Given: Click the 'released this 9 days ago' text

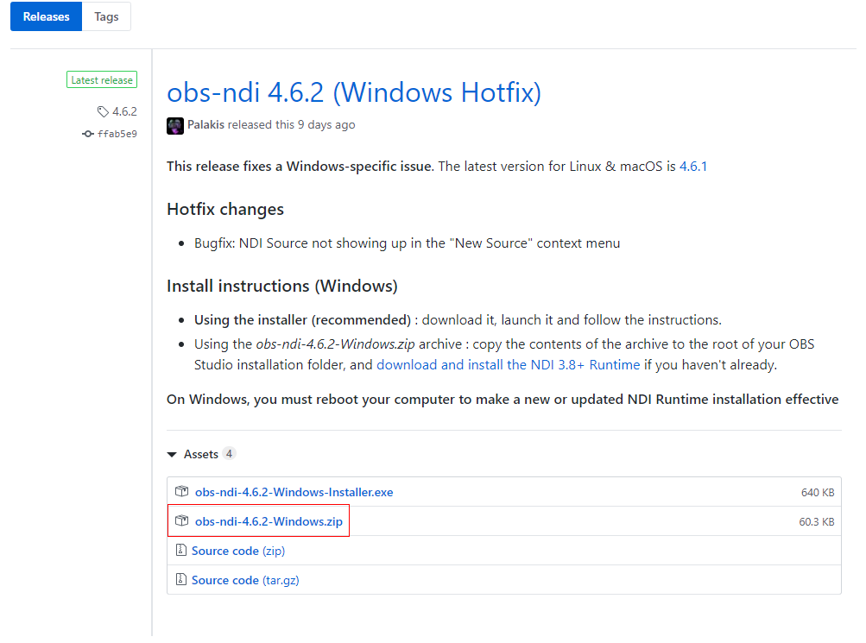Looking at the screenshot, I should (x=291, y=125).
